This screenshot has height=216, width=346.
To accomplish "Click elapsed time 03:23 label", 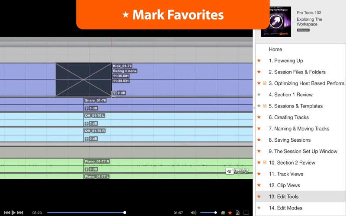I will pyautogui.click(x=37, y=213).
